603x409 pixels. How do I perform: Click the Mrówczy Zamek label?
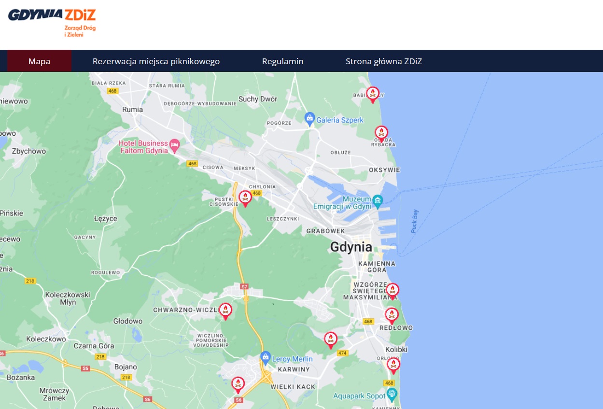pos(54,394)
